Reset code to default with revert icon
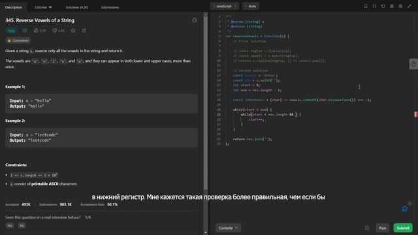The image size is (418, 235). tap(383, 6)
